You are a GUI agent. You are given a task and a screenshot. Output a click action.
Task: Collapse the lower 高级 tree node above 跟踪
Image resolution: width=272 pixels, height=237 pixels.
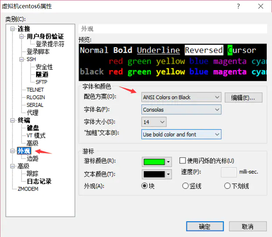[x=12, y=166]
